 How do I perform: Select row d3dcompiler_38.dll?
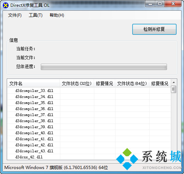(89, 121)
